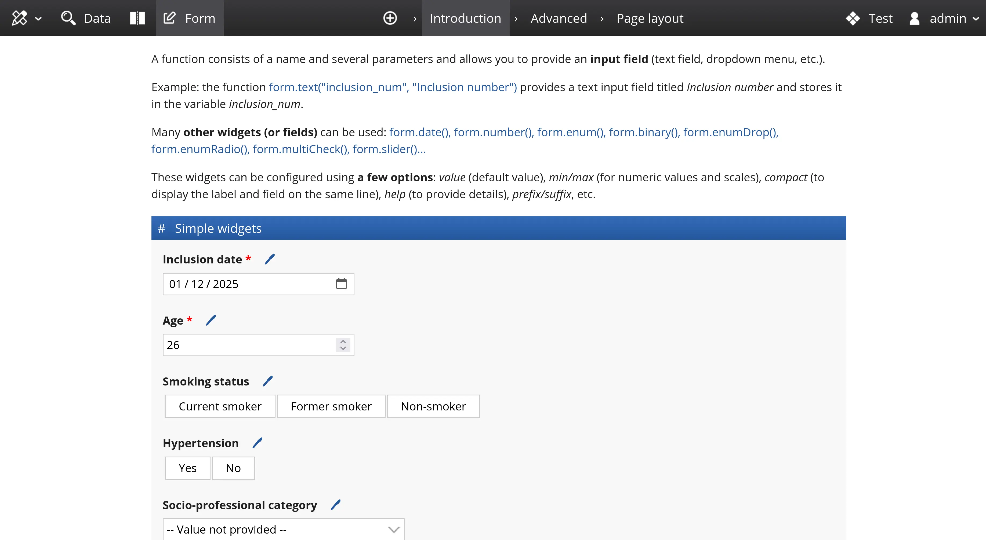Click the plus circle add page icon
The width and height of the screenshot is (986, 540).
(x=390, y=18)
